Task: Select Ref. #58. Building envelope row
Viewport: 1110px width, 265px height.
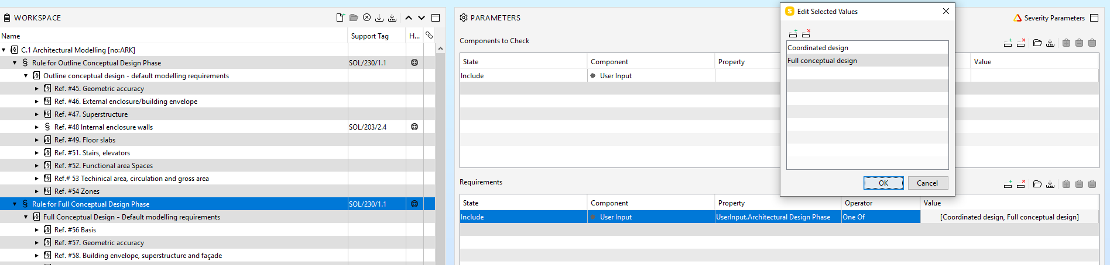Action: (x=217, y=256)
